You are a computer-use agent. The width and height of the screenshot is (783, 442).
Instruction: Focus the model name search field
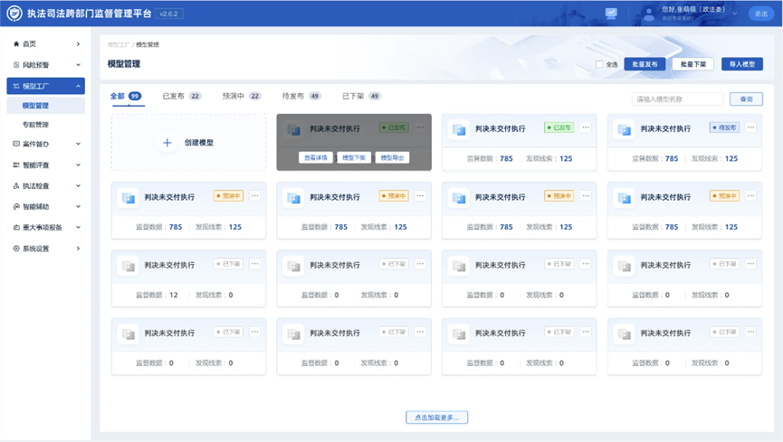(x=677, y=99)
